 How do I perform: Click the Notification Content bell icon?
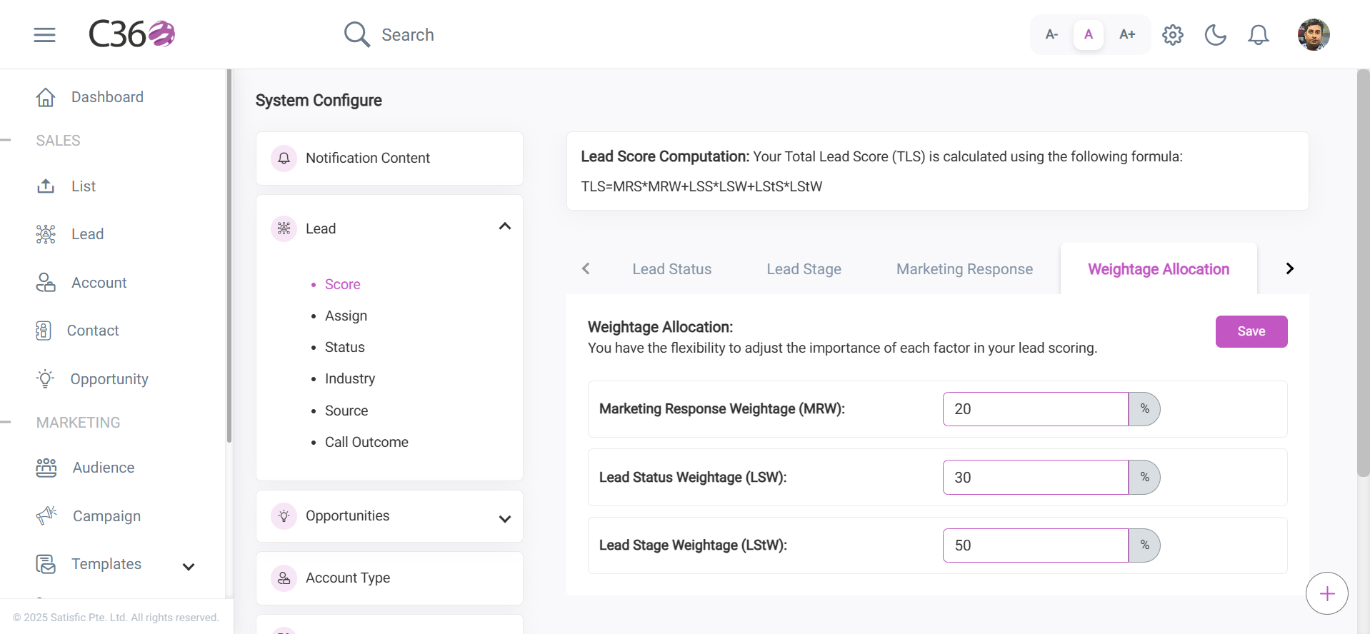coord(284,158)
